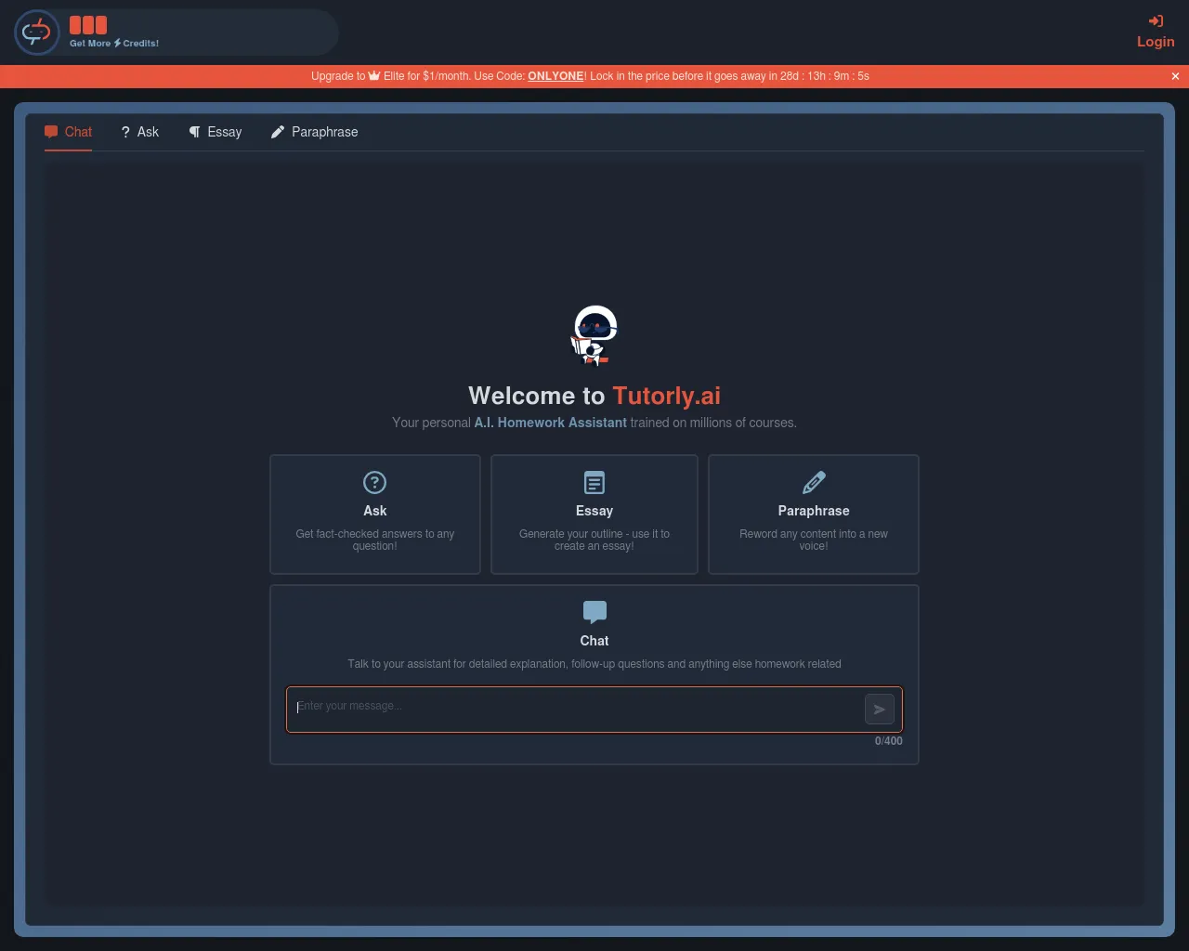Open the Ask question-mark card icon
This screenshot has width=1189, height=951.
point(374,483)
